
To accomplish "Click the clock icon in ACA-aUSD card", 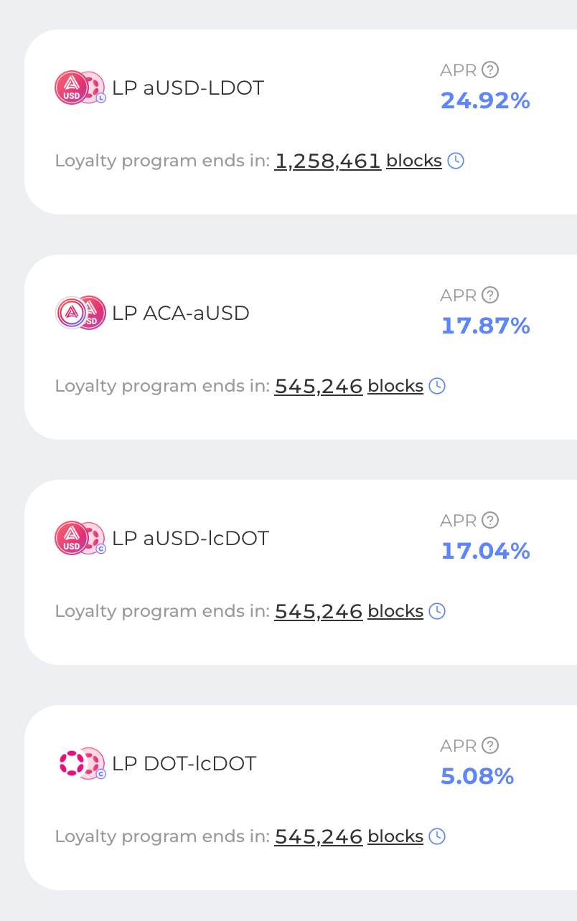I will coord(437,386).
